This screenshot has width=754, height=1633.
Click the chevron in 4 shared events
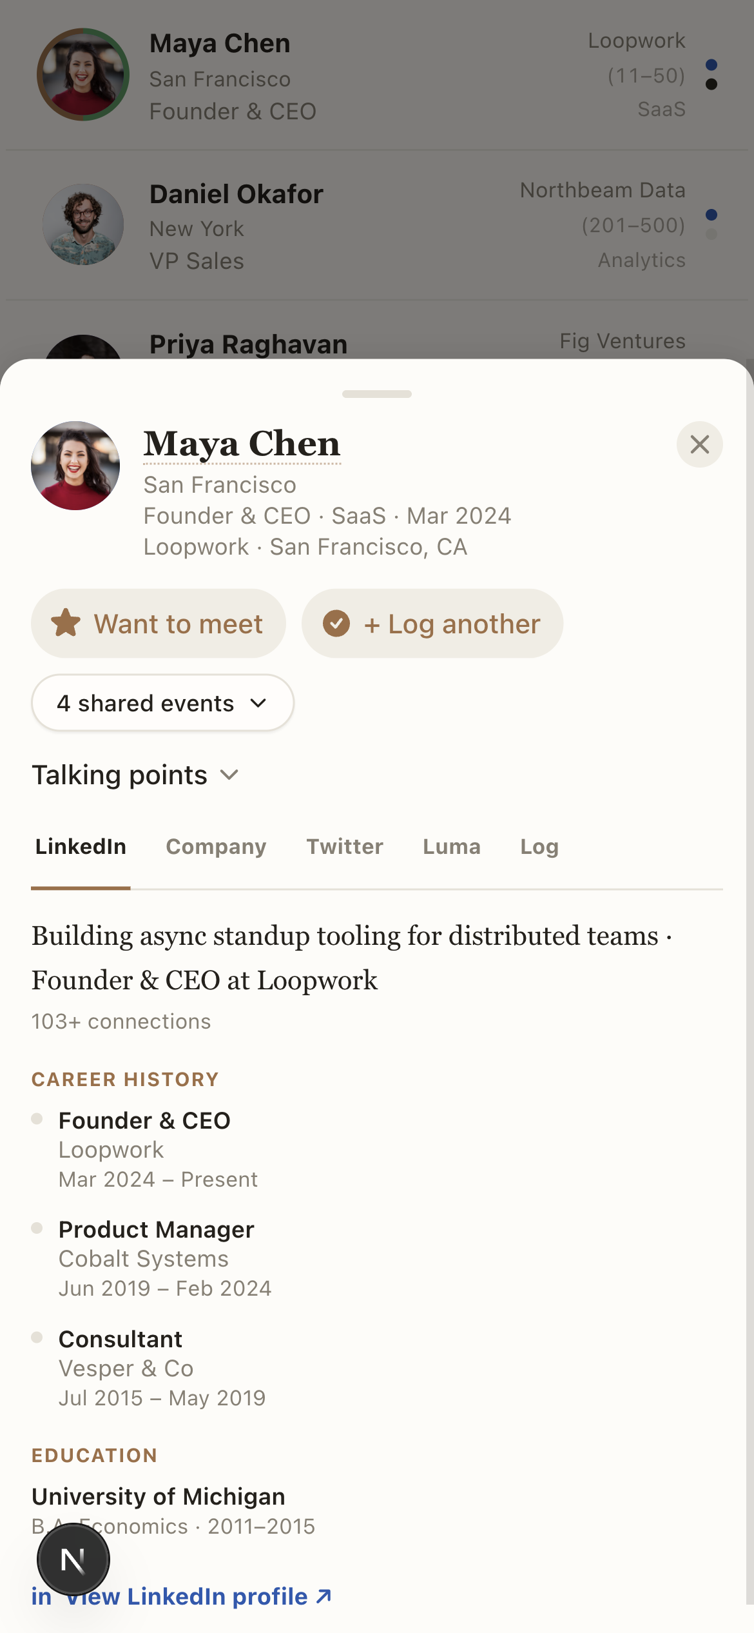[x=258, y=703]
